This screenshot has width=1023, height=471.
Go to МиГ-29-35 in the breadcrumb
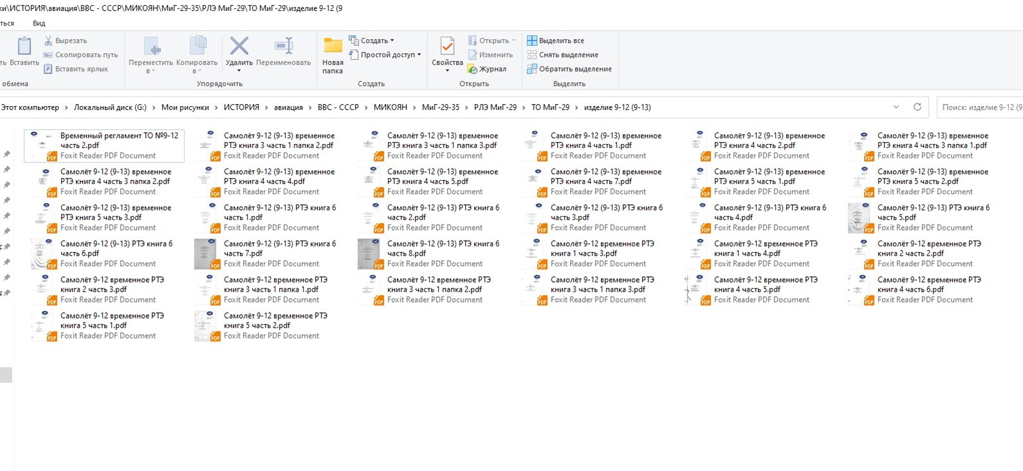(x=441, y=107)
